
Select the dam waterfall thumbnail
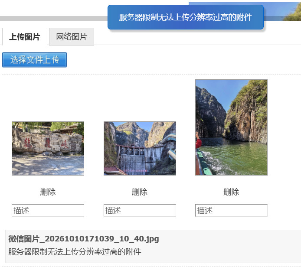click(140, 149)
